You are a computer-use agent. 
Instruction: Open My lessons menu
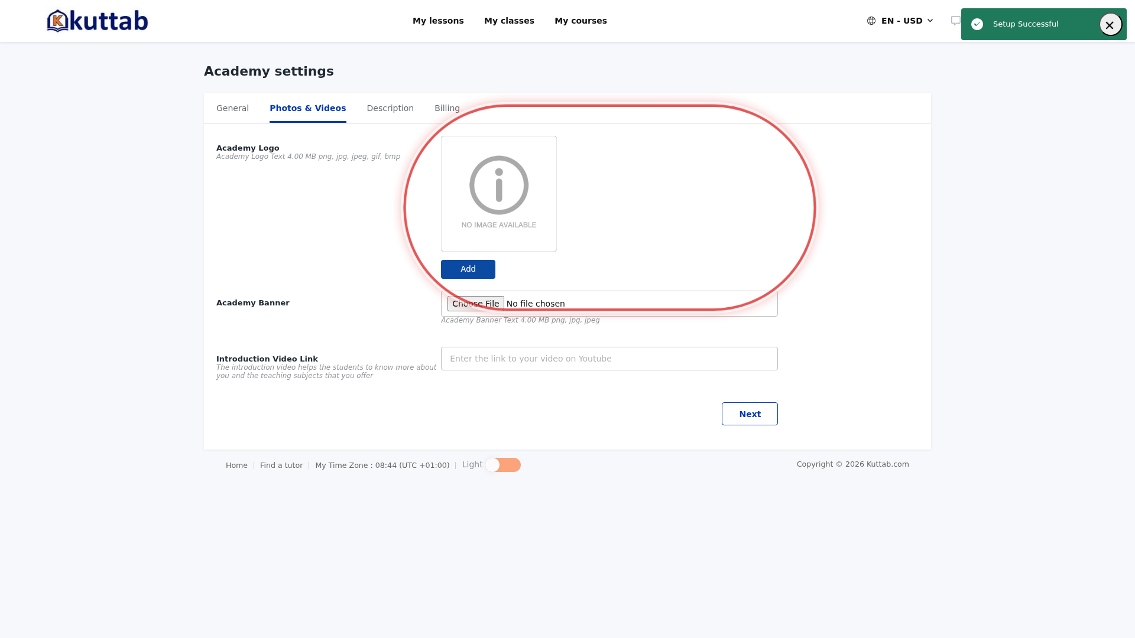[438, 21]
